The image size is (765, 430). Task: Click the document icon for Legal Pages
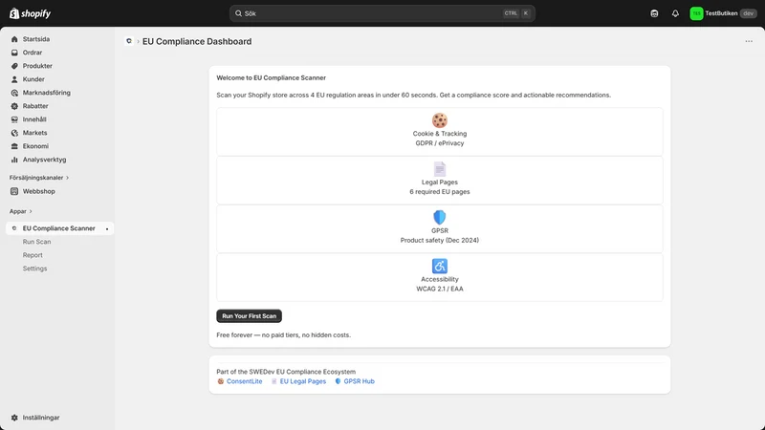pyautogui.click(x=440, y=169)
